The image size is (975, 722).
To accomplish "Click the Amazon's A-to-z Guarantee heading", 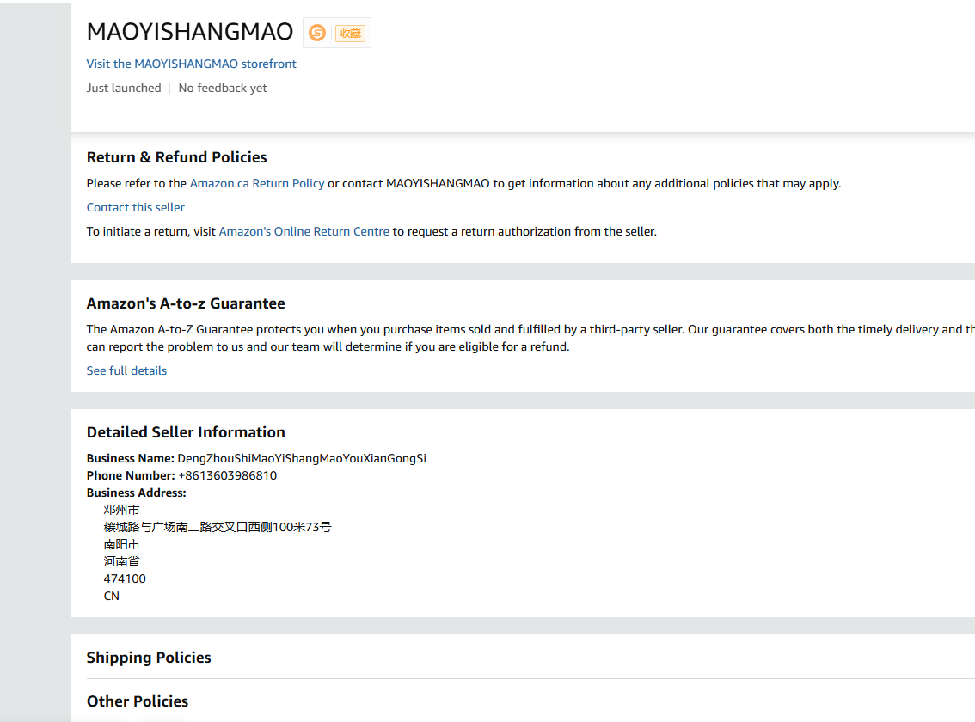I will pyautogui.click(x=186, y=303).
